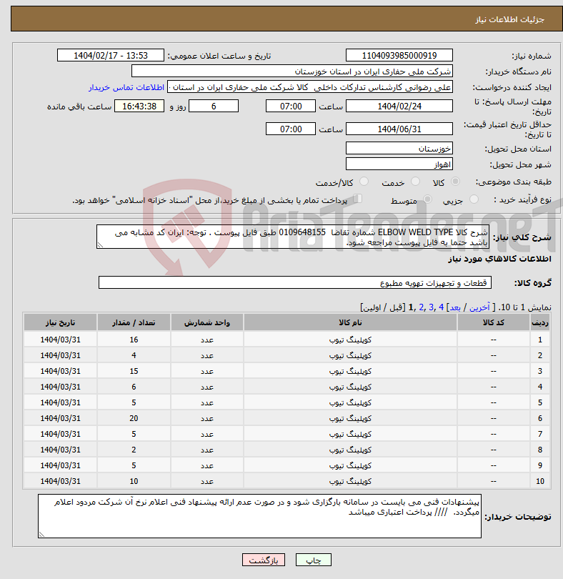Click the response deadline date 1404/02/24
The height and width of the screenshot is (579, 563).
pos(399,106)
